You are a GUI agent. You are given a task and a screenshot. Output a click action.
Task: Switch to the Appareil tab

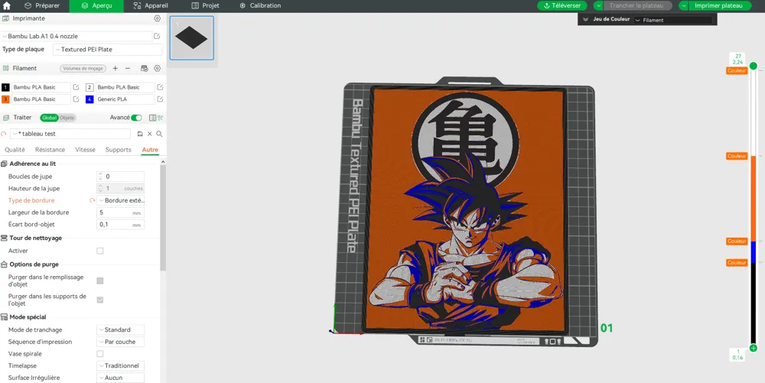pos(150,6)
